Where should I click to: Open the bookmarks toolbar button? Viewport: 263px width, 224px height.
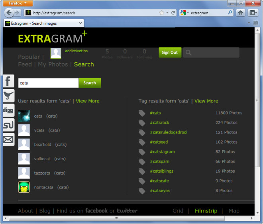pyautogui.click(x=253, y=13)
